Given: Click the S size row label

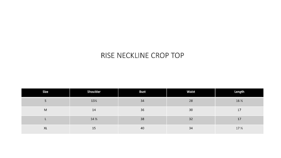Looking at the screenshot, I should (x=45, y=101).
